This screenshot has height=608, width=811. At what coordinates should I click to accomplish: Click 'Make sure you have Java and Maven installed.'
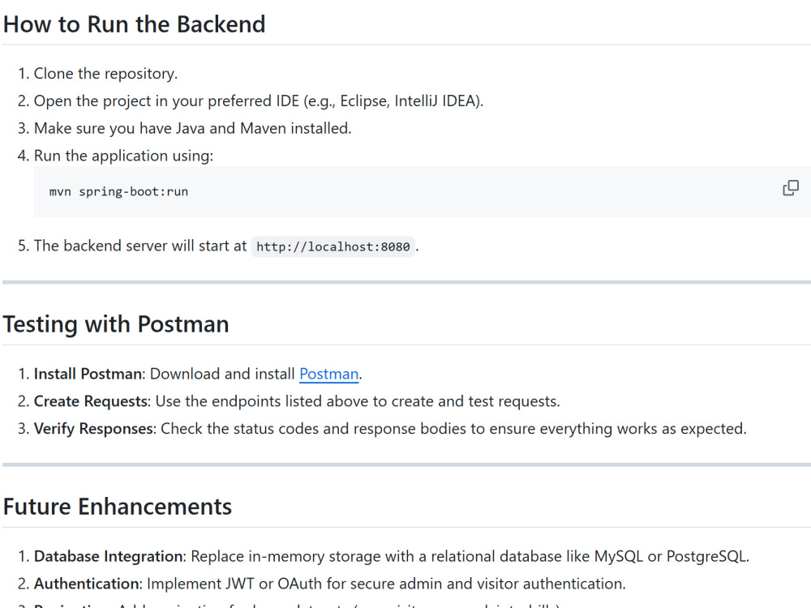(192, 128)
